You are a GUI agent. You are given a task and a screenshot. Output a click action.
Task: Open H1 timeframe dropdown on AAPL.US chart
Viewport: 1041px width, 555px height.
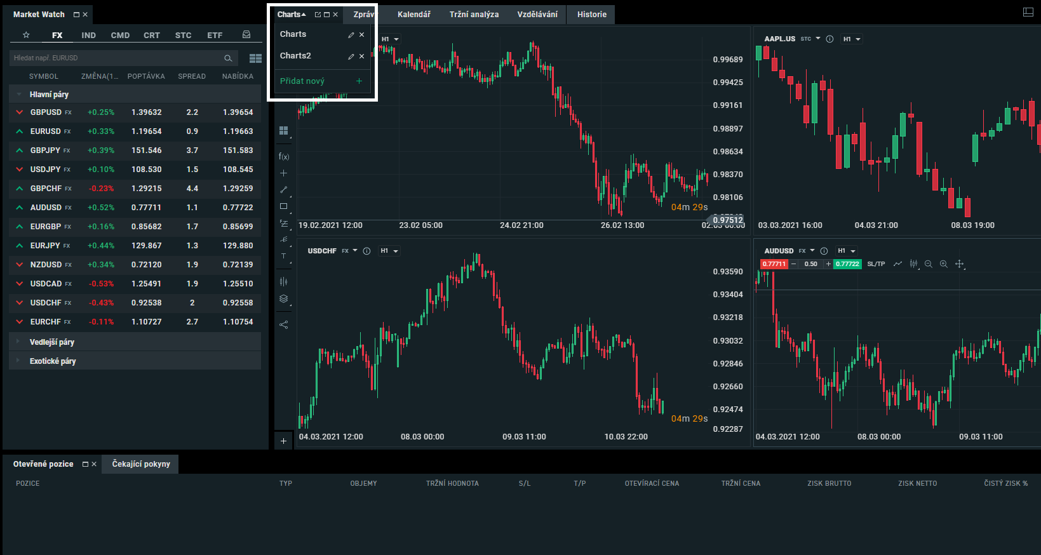[852, 39]
